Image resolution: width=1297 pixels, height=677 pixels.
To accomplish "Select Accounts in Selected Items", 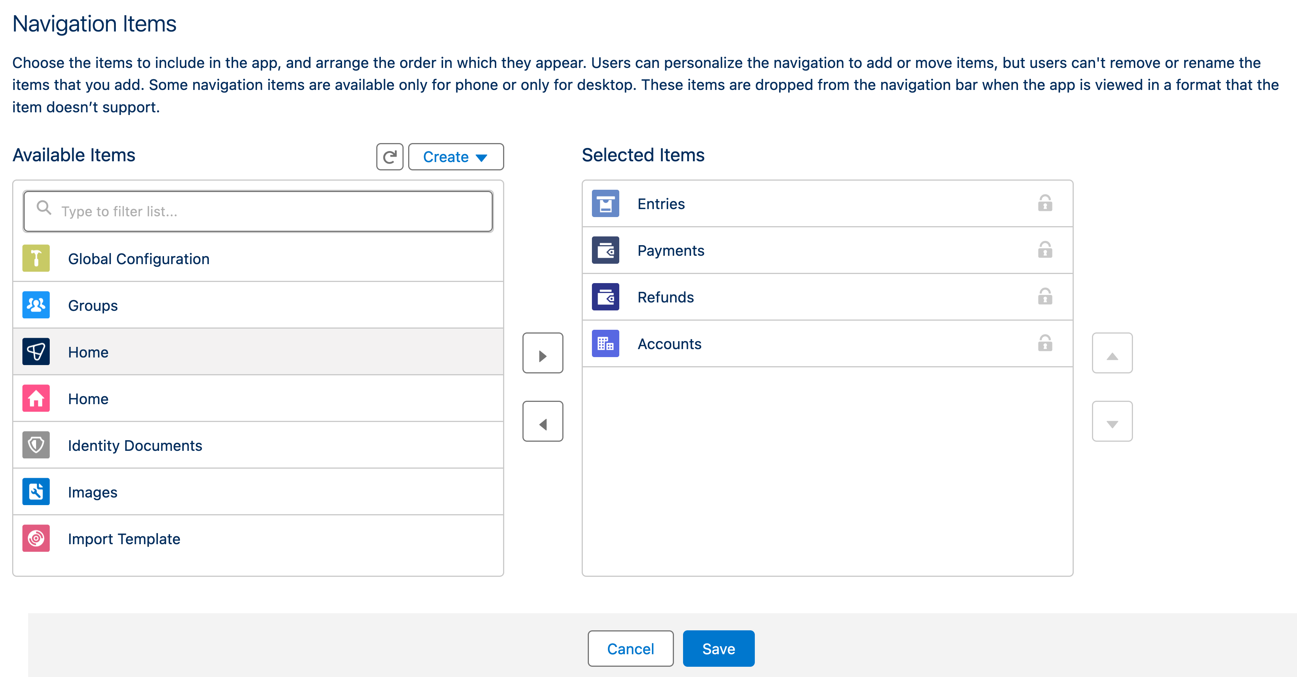I will click(827, 344).
